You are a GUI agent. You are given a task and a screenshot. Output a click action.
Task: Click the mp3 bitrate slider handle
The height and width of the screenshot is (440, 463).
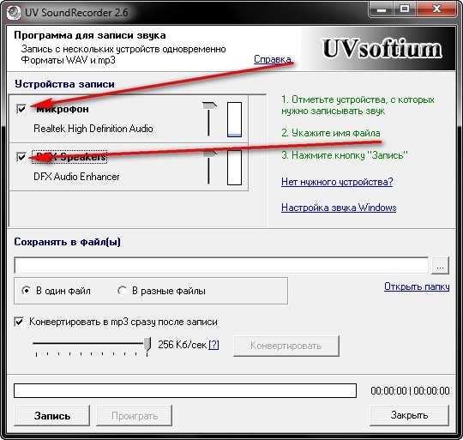[x=147, y=344]
